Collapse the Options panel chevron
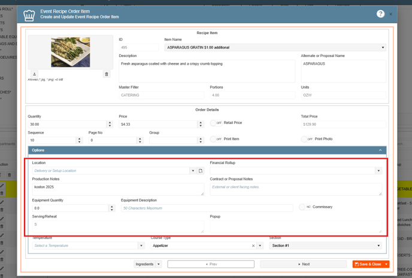This screenshot has width=412, height=278. tap(380, 150)
